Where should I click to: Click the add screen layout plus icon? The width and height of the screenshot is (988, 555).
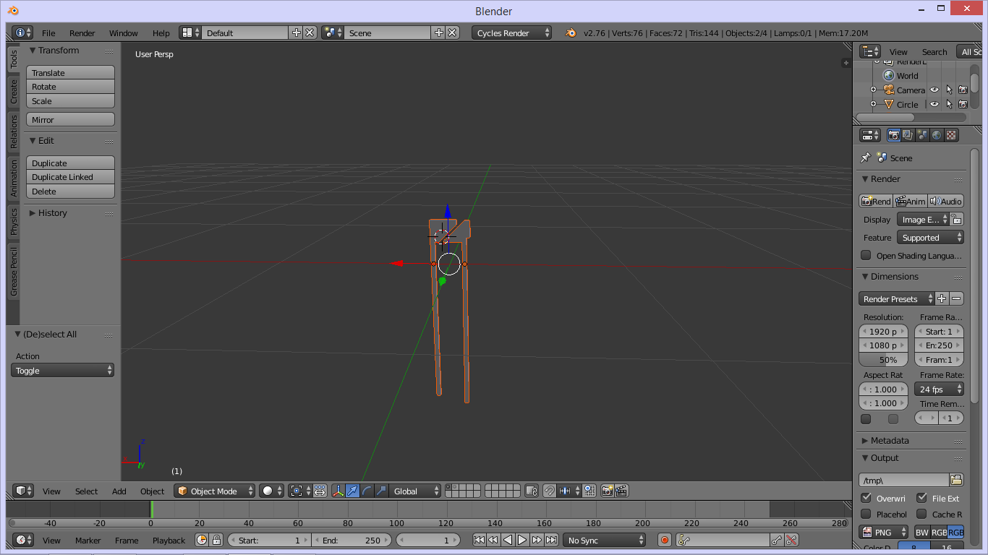coord(296,33)
